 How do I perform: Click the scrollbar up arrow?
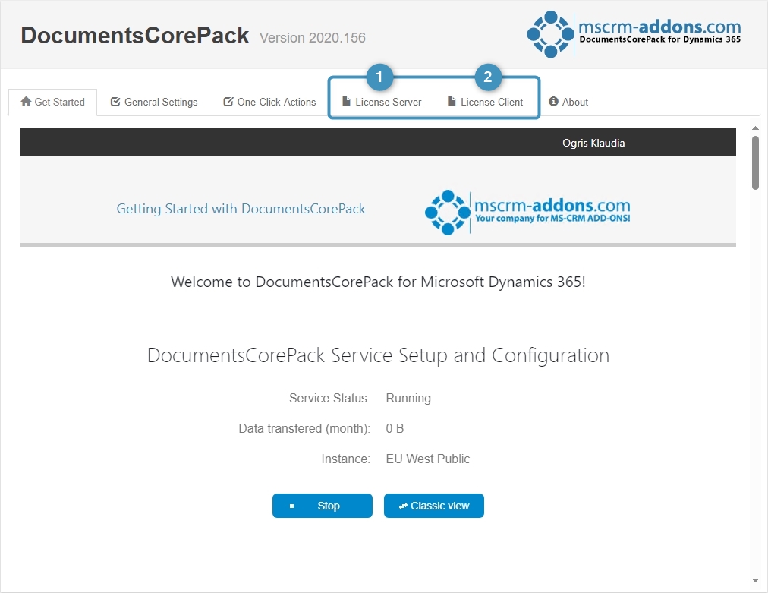(x=755, y=128)
